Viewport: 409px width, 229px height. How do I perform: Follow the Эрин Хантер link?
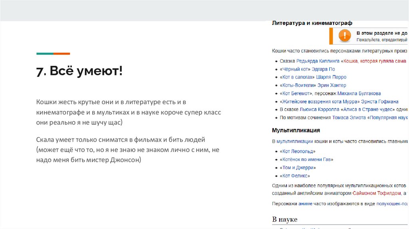332,85
